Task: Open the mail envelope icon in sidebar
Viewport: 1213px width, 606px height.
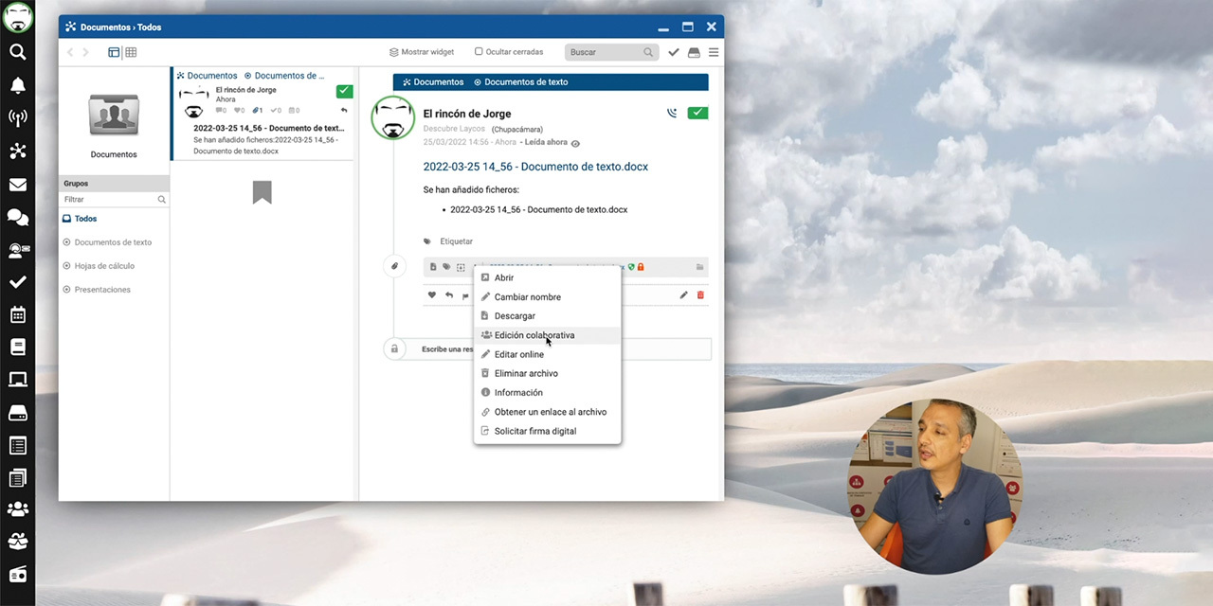Action: [x=17, y=185]
